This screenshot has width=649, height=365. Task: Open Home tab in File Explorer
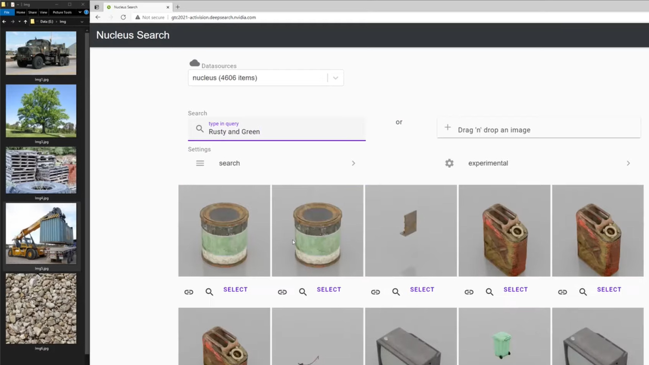pos(21,12)
